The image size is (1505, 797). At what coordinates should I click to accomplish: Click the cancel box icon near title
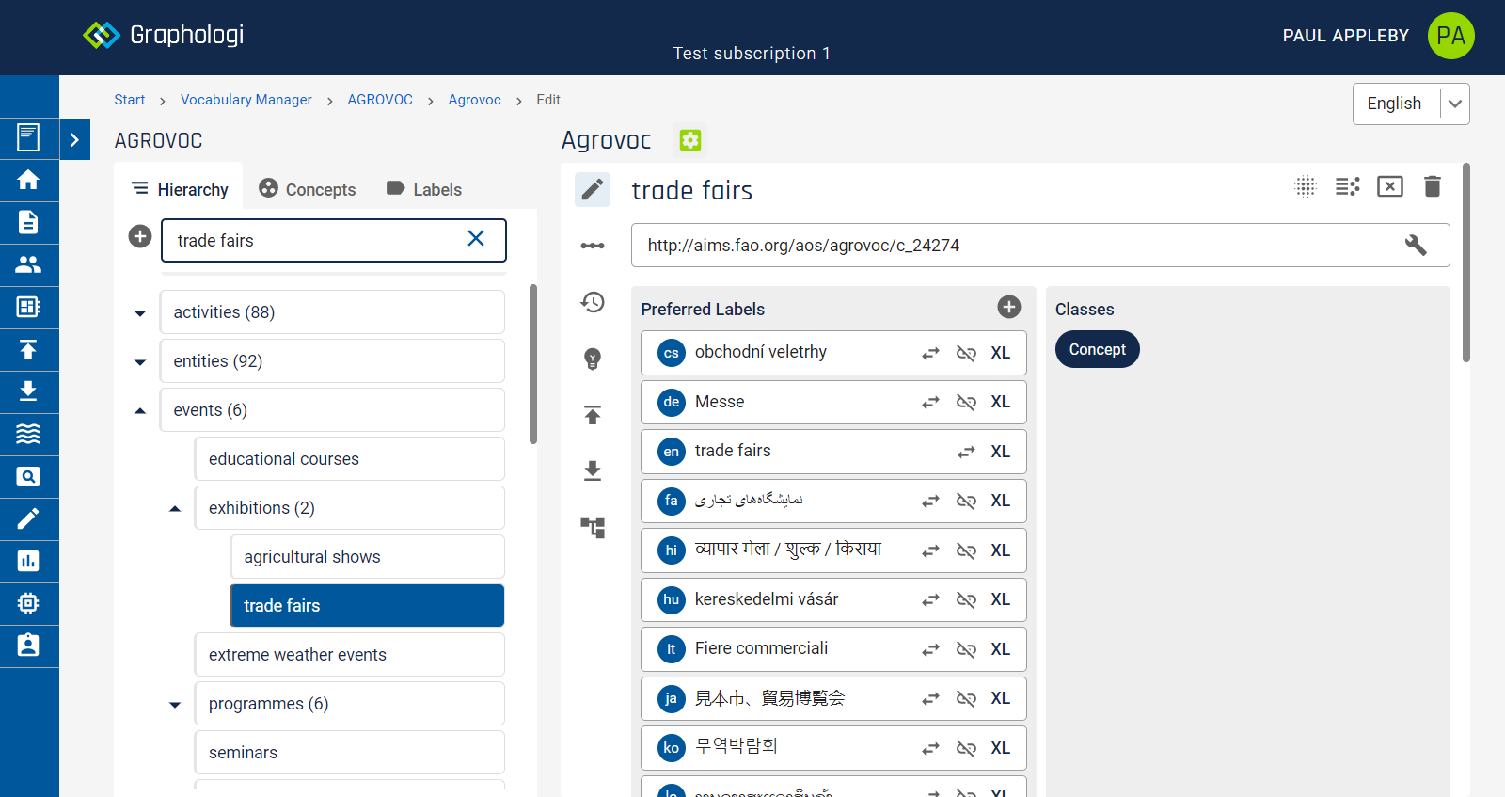[x=1390, y=186]
